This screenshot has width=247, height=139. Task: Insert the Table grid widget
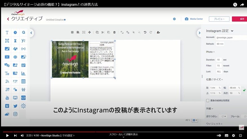[x=23, y=81]
